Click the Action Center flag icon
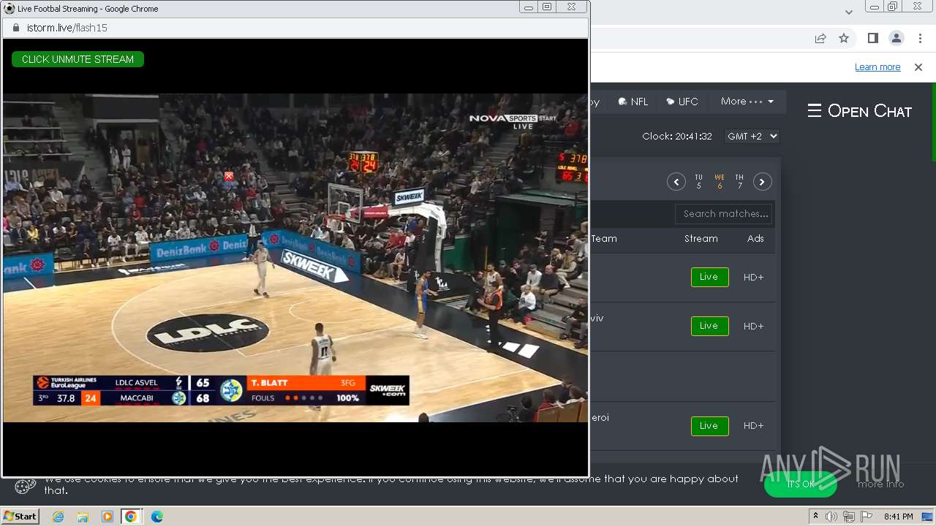Viewport: 936px width, 526px height. click(x=867, y=517)
